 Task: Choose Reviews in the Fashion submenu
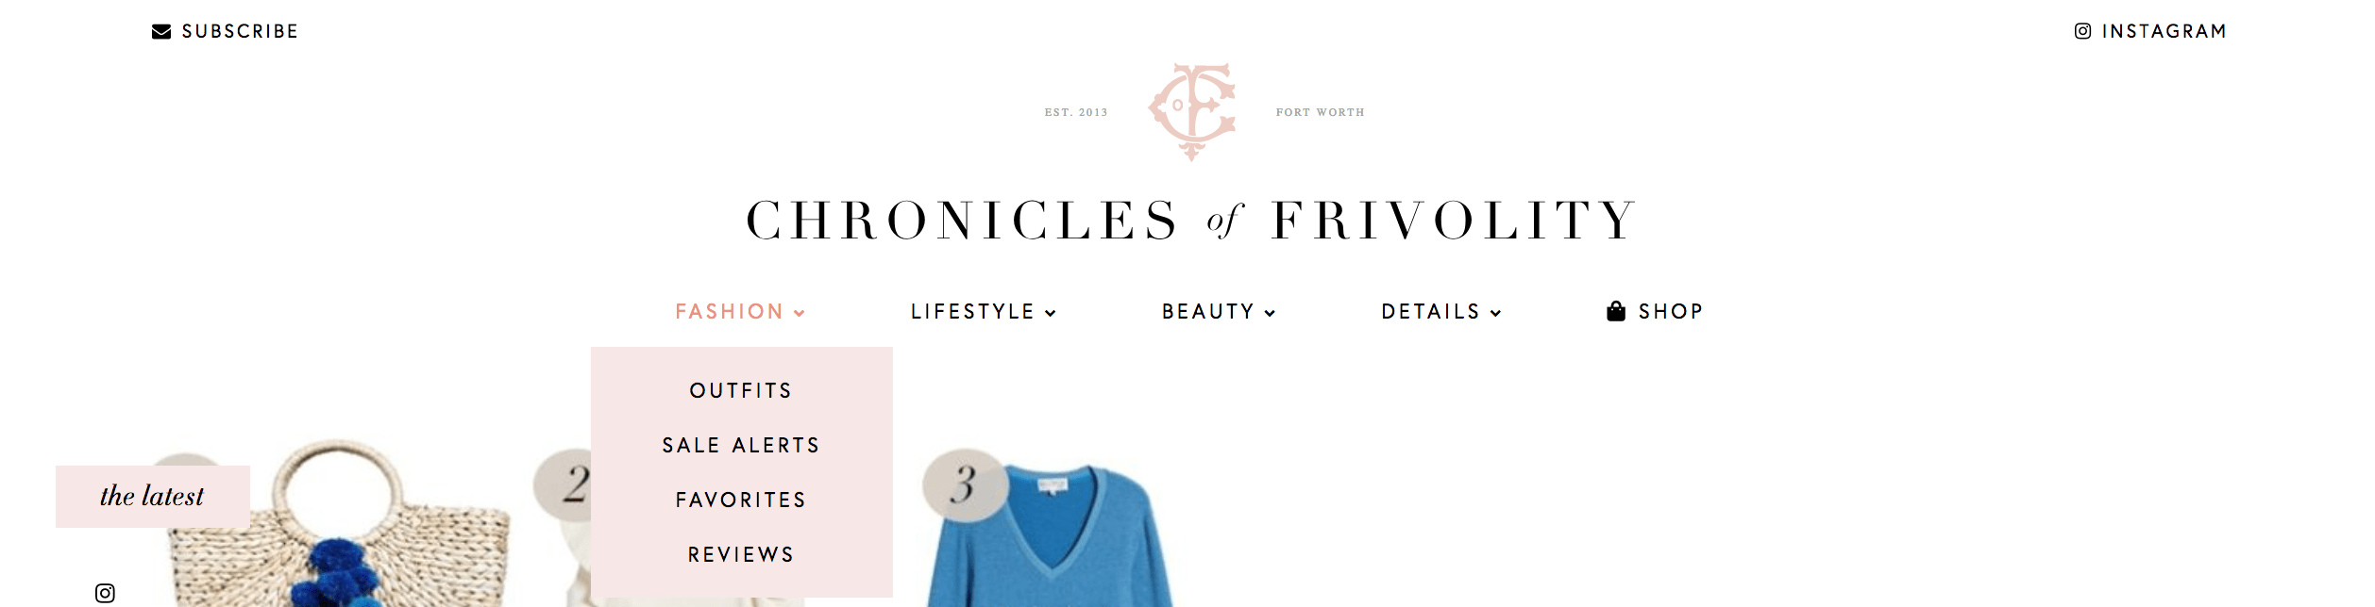point(741,554)
